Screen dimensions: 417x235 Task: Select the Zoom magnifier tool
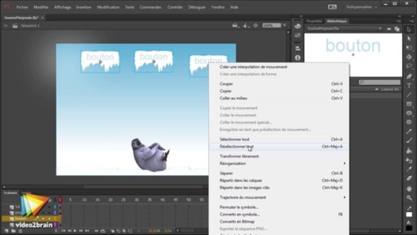(409, 198)
